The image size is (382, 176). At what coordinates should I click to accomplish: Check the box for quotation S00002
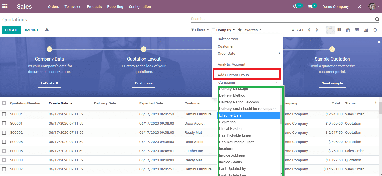pyautogui.click(x=4, y=133)
